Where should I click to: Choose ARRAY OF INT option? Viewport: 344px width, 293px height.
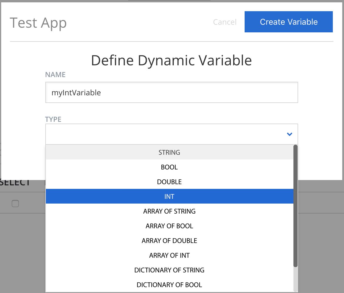(169, 255)
